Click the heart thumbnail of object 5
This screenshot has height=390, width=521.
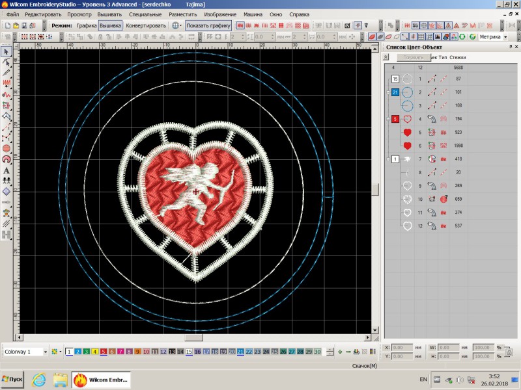tap(408, 133)
